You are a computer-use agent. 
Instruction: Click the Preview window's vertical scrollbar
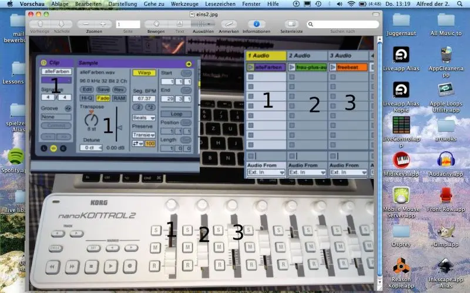coord(379,146)
